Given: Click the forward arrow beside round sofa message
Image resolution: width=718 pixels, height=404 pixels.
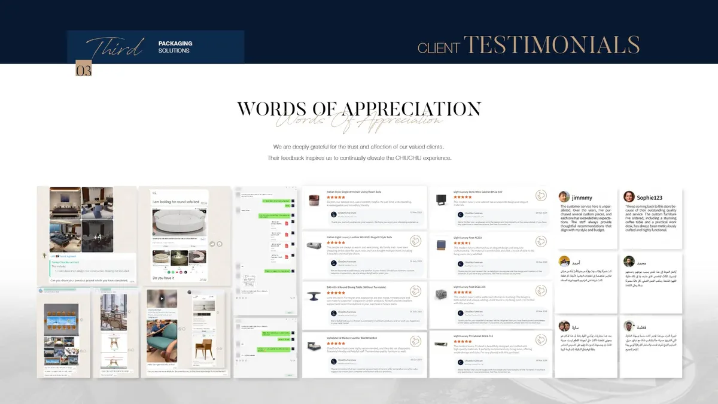Looking at the screenshot, I should coord(211,244).
